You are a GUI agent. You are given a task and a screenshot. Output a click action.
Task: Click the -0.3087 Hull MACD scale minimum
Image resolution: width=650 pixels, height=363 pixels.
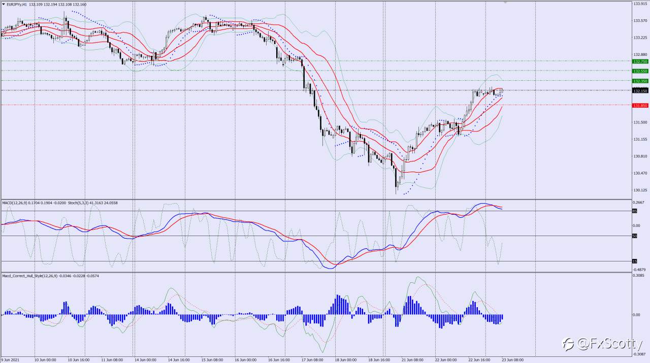click(x=640, y=354)
